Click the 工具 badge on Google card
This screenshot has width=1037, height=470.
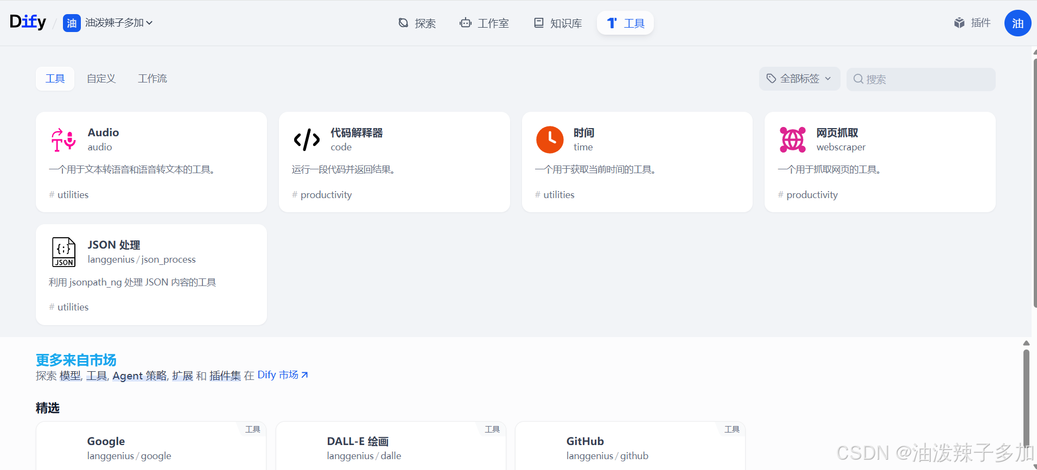[x=252, y=429]
